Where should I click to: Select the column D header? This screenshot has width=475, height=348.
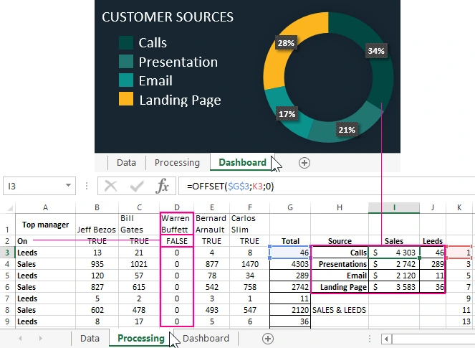pyautogui.click(x=176, y=207)
